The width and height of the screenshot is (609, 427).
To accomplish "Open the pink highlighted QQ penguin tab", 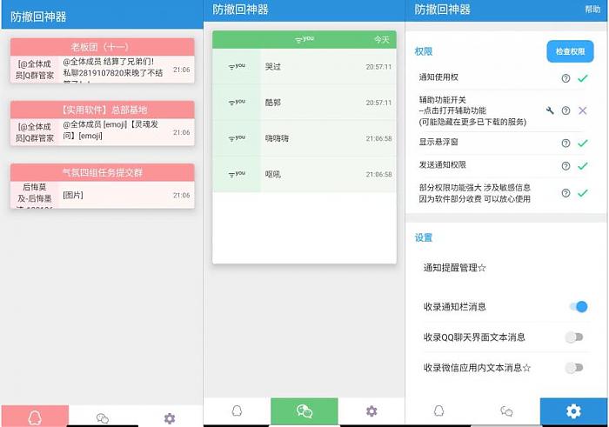I will [x=35, y=417].
